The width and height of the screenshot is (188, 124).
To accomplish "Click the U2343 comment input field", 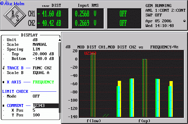I will 46,106.
